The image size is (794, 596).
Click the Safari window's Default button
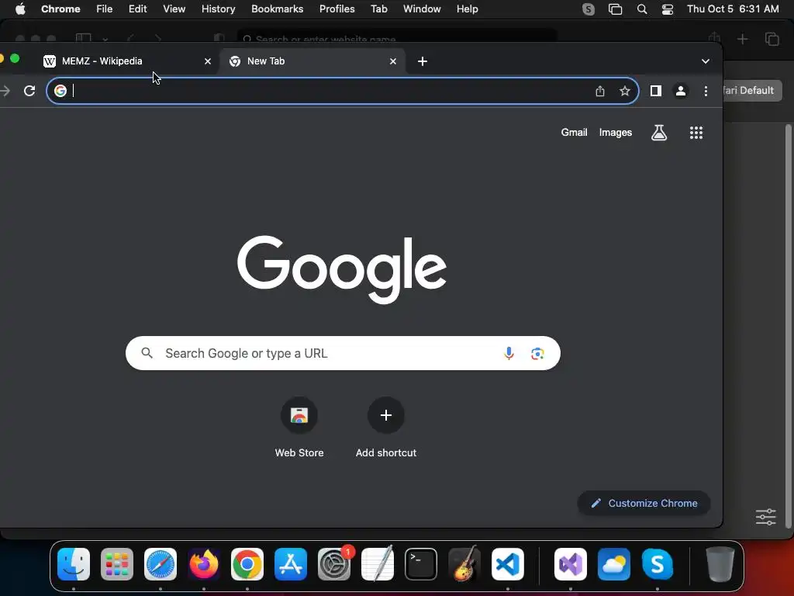tap(752, 91)
